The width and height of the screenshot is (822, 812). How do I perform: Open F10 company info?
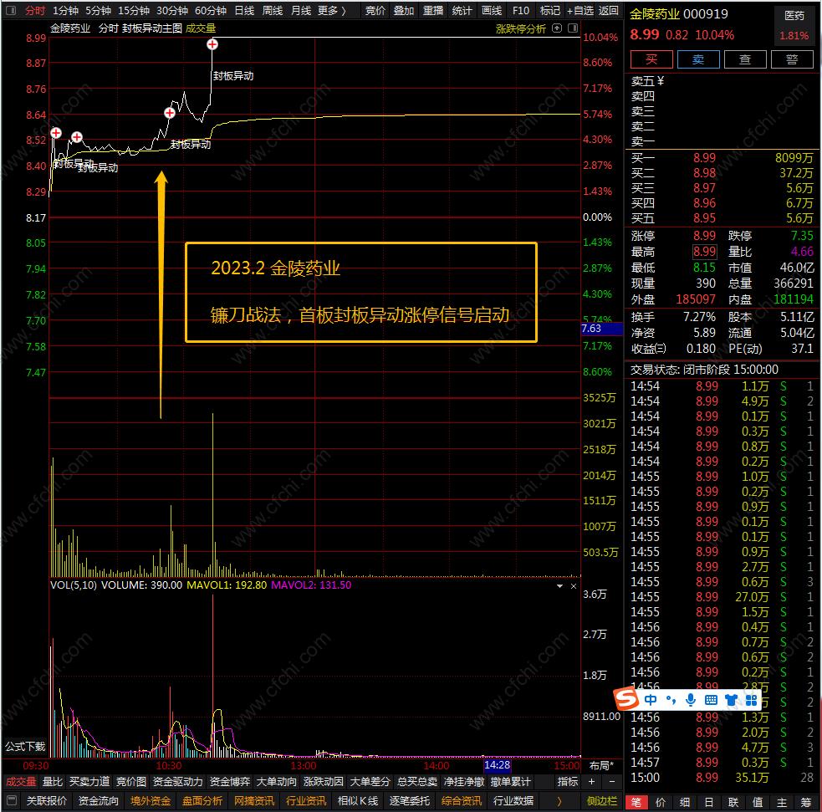point(521,11)
